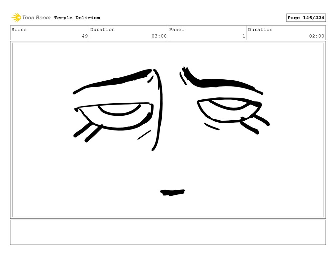Click the 'Scene' header label
The width and height of the screenshot is (336, 260).
point(19,30)
